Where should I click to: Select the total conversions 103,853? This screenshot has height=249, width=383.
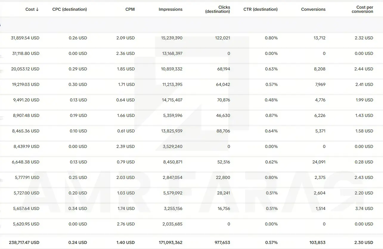pos(317,242)
